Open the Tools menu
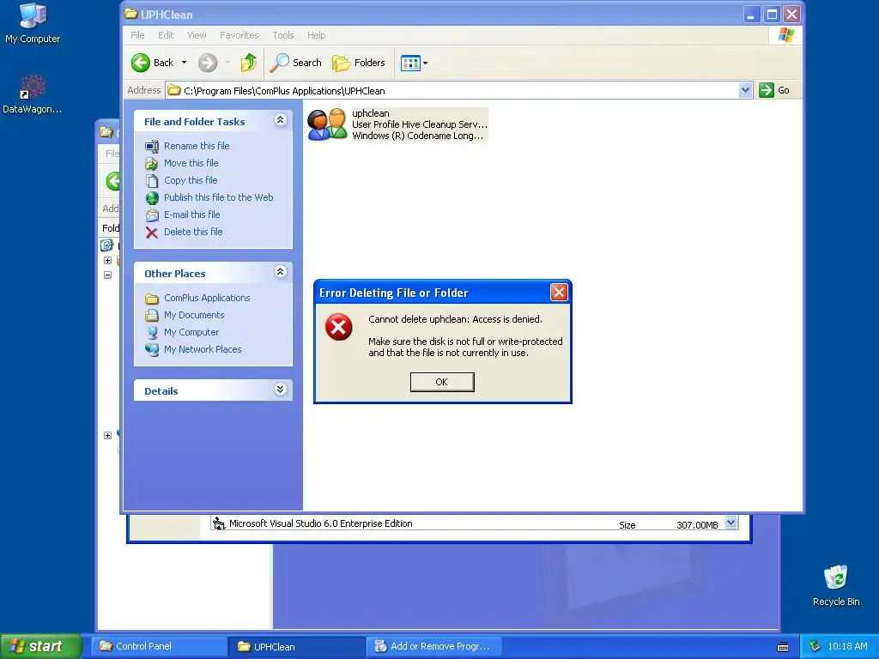 pos(283,35)
